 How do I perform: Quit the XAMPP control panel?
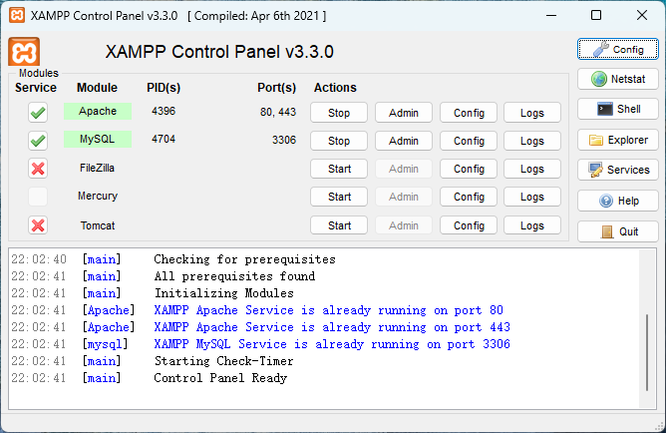(617, 231)
